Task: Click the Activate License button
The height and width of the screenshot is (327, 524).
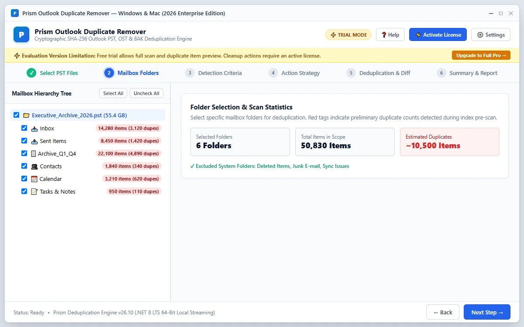Action: [x=438, y=35]
